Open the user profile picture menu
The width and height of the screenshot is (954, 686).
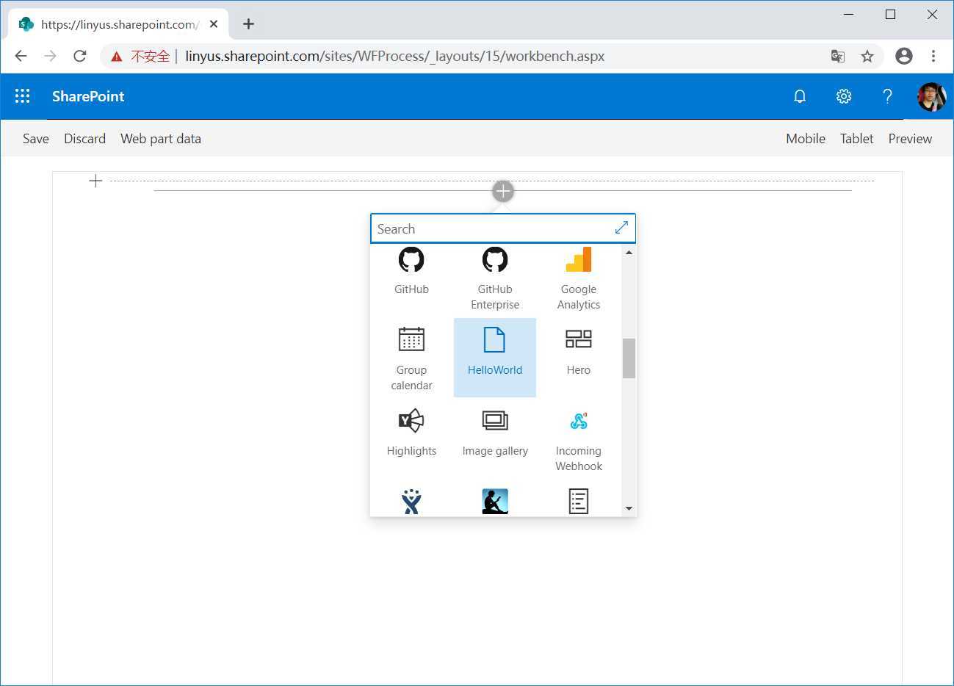(x=931, y=96)
